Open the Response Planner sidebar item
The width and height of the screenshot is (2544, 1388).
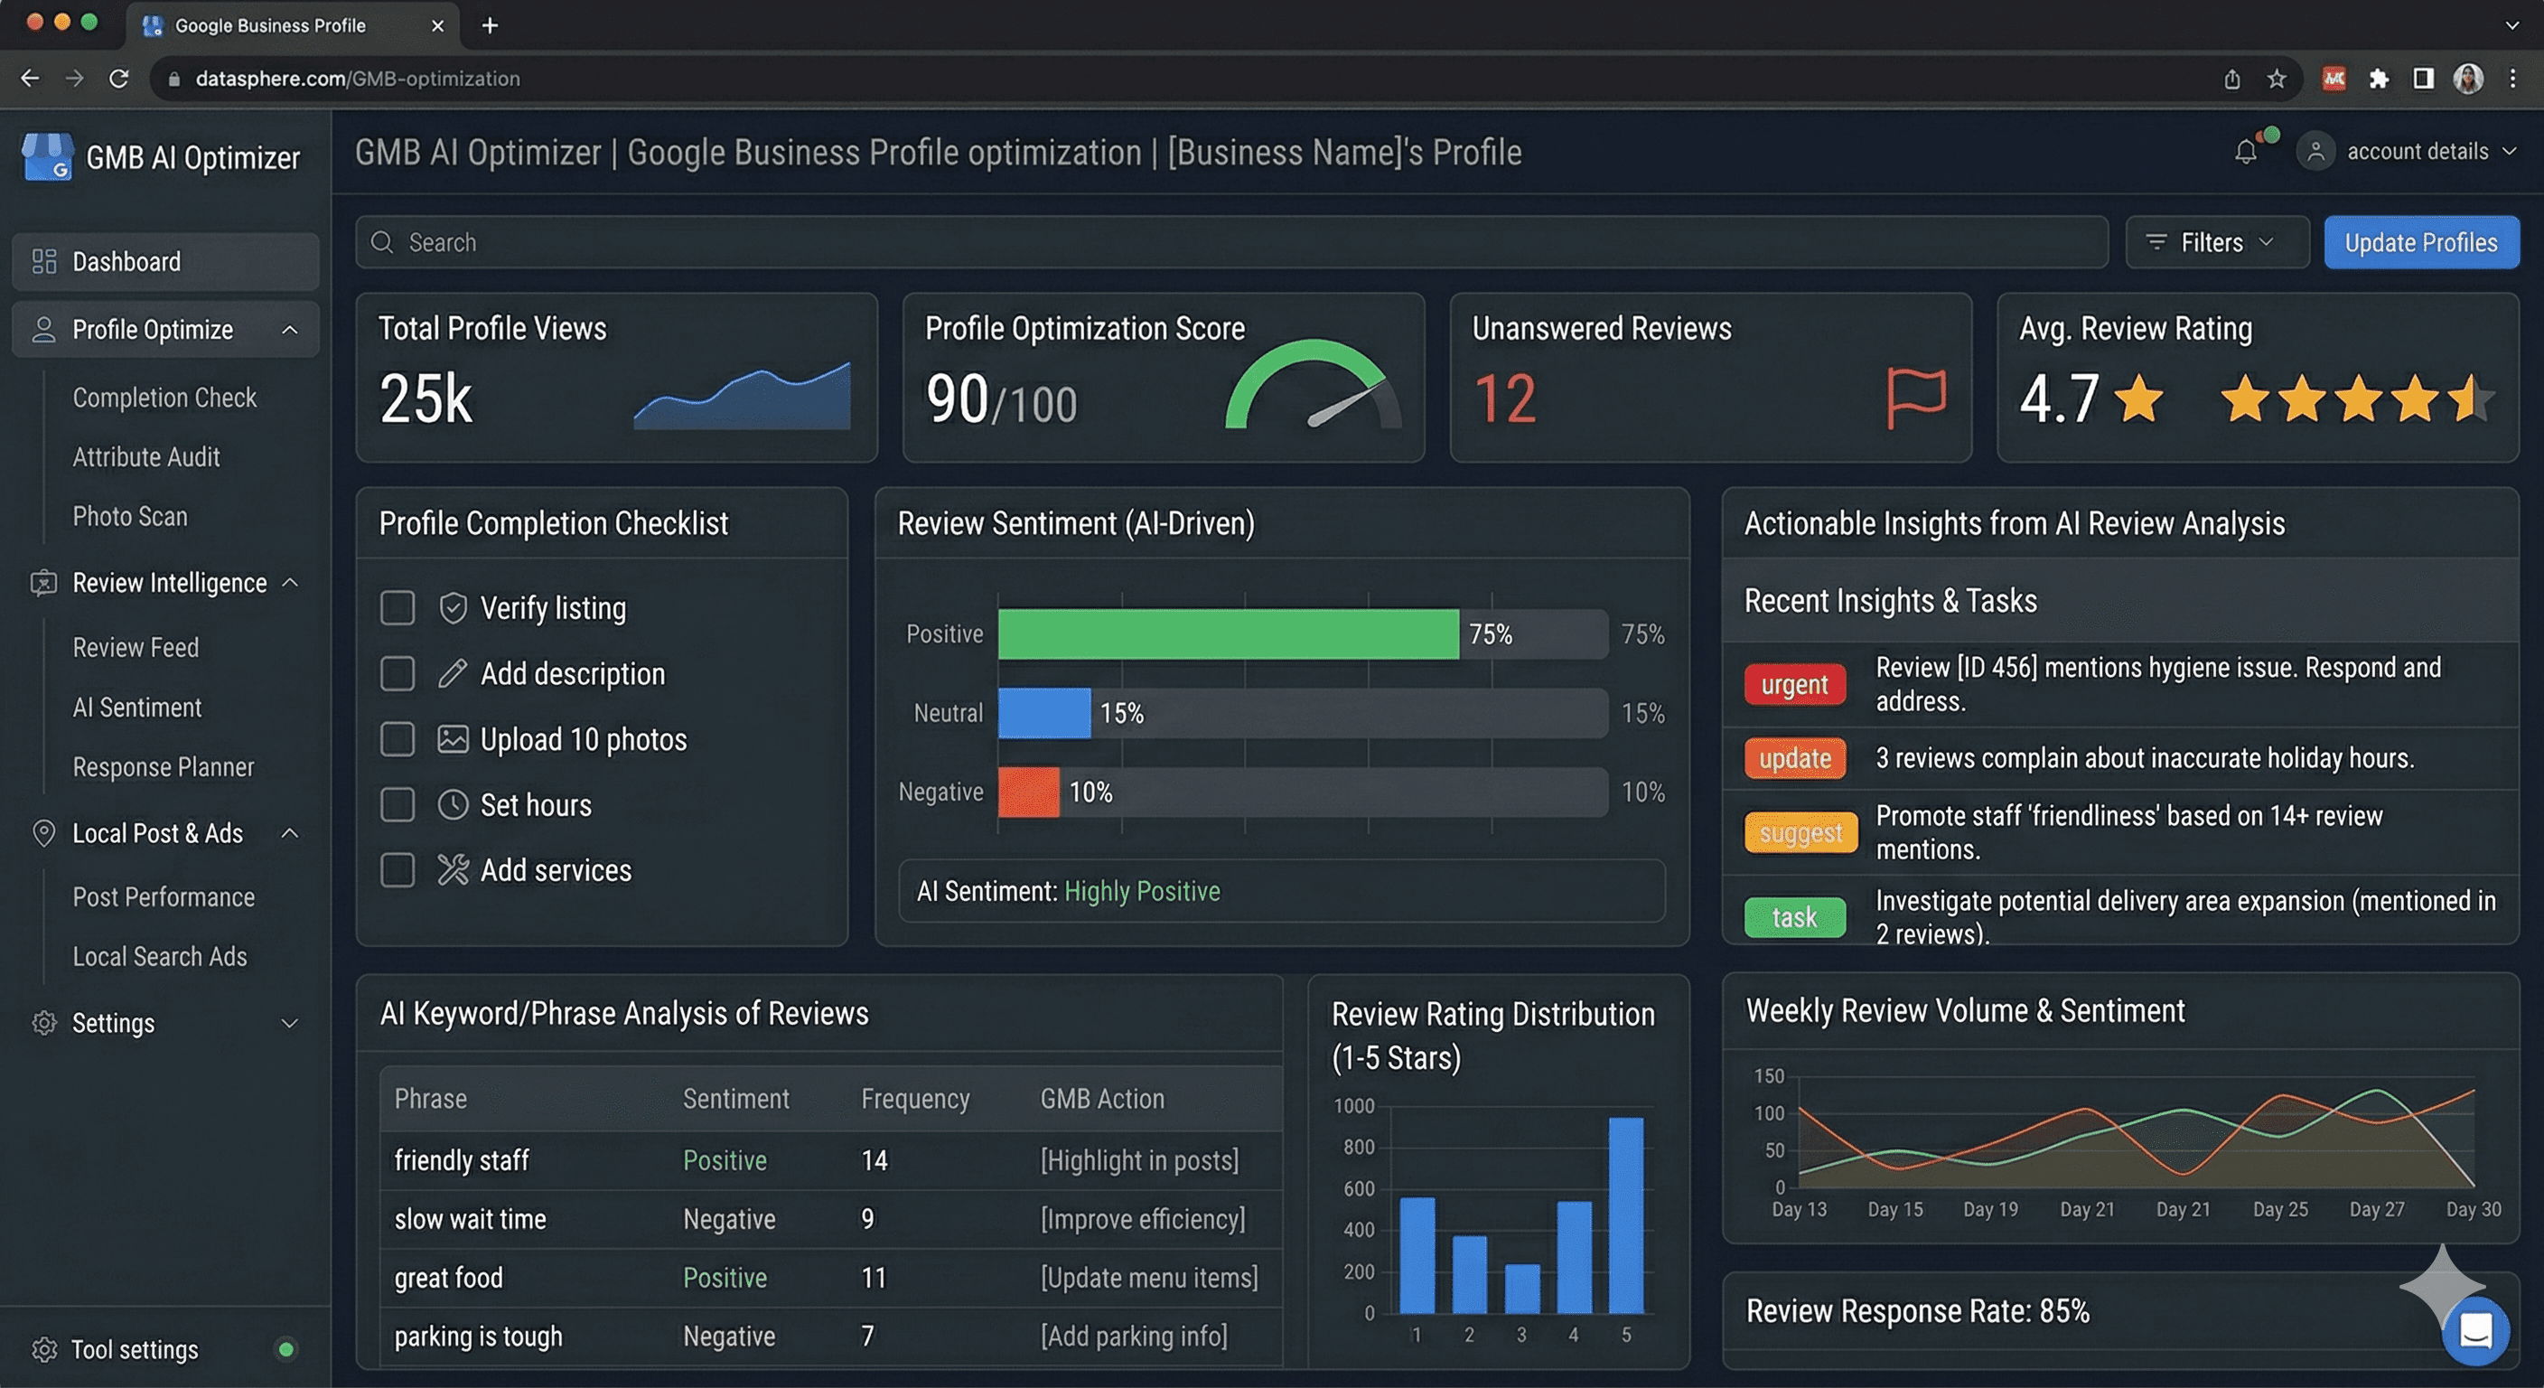click(x=163, y=767)
